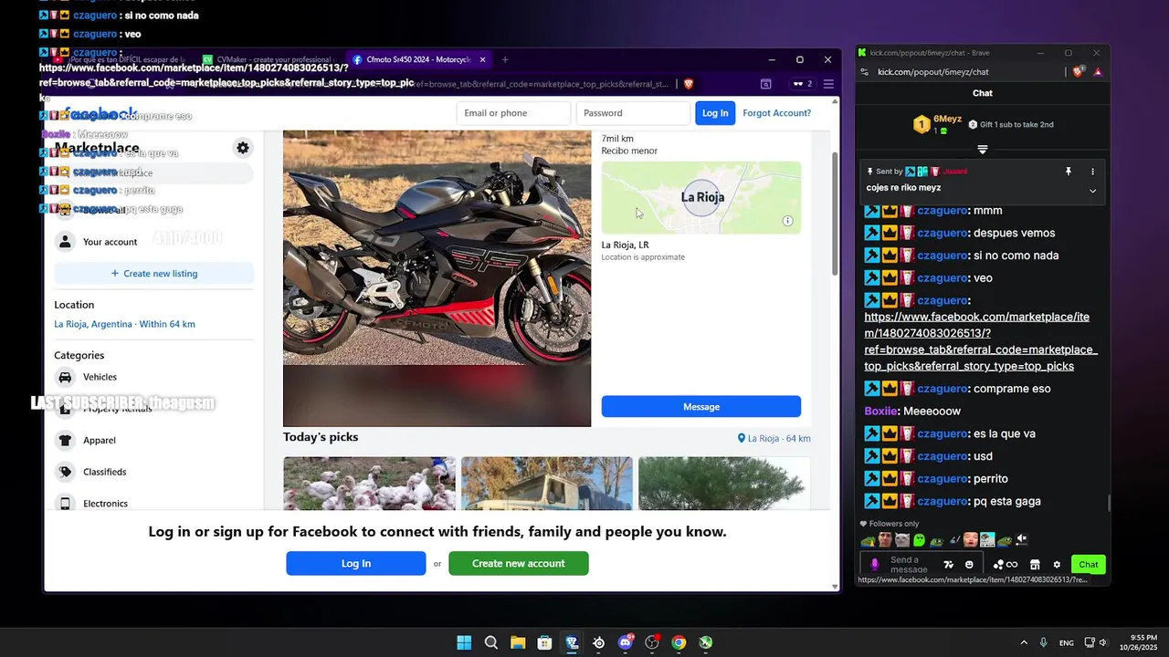This screenshot has width=1169, height=657.
Task: Show hidden system tray icons
Action: [1024, 642]
